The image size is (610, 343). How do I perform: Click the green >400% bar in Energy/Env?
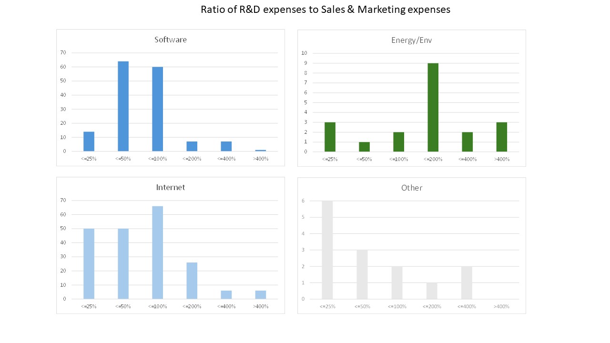[501, 137]
